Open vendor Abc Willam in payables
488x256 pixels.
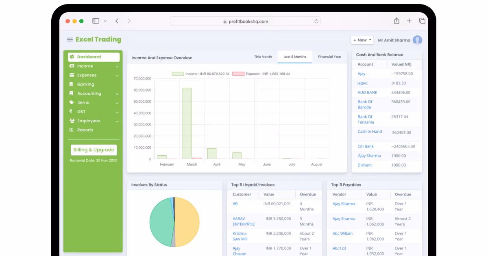tap(342, 234)
